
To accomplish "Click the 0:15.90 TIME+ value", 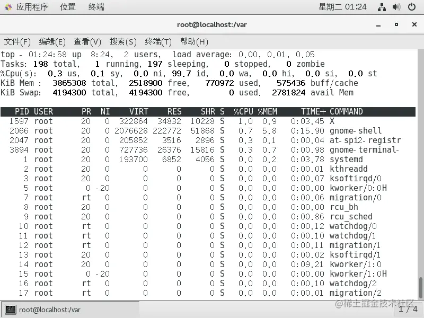I will [307, 131].
